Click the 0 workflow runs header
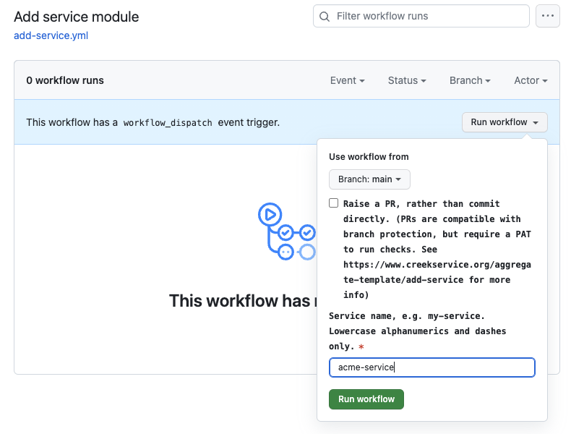Viewport: 571px width, 434px height. coord(65,80)
